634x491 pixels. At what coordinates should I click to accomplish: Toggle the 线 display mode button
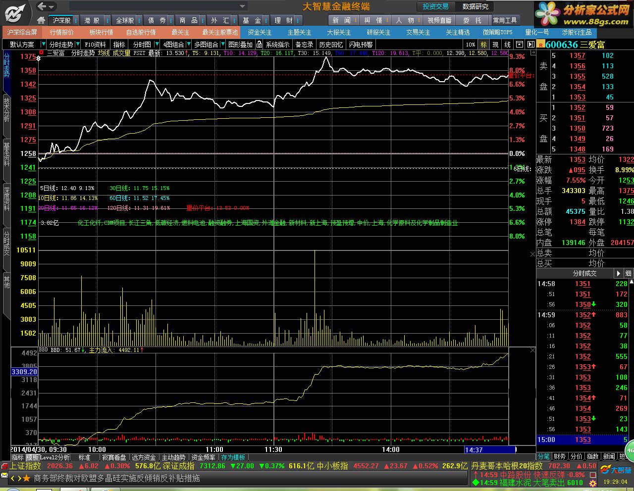point(508,45)
